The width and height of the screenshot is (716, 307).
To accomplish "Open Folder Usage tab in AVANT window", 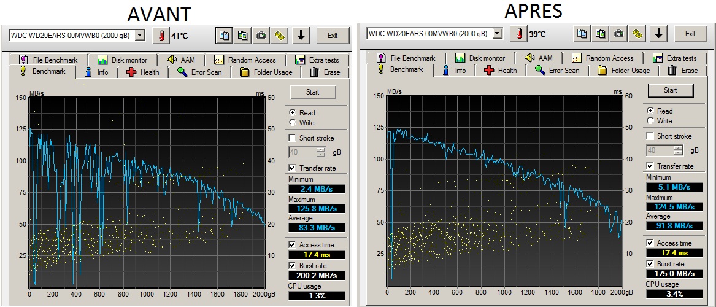I will [x=265, y=72].
